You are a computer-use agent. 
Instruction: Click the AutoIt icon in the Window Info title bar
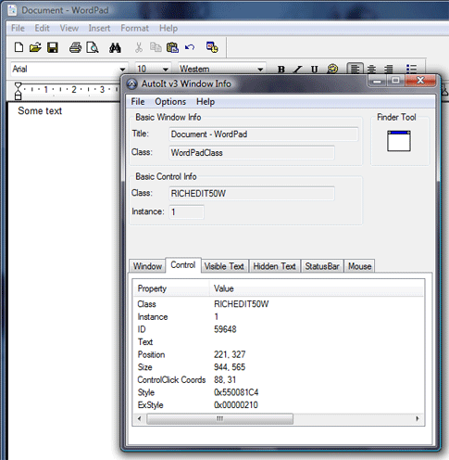(x=132, y=83)
